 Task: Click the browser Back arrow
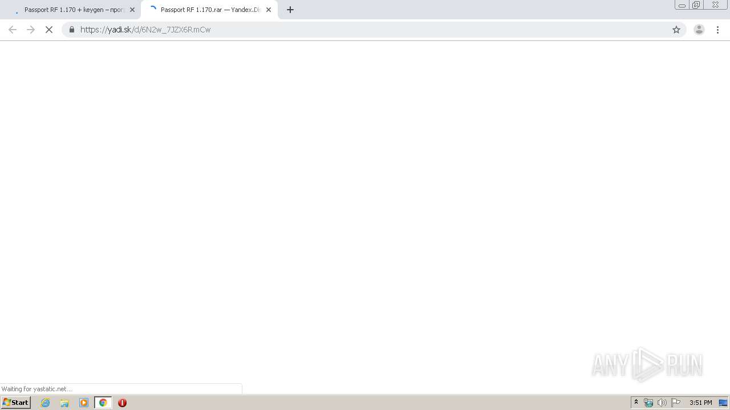pyautogui.click(x=13, y=30)
